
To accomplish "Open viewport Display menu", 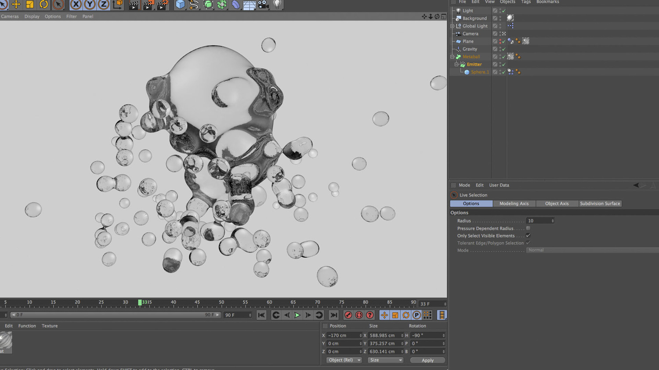I will pyautogui.click(x=32, y=16).
